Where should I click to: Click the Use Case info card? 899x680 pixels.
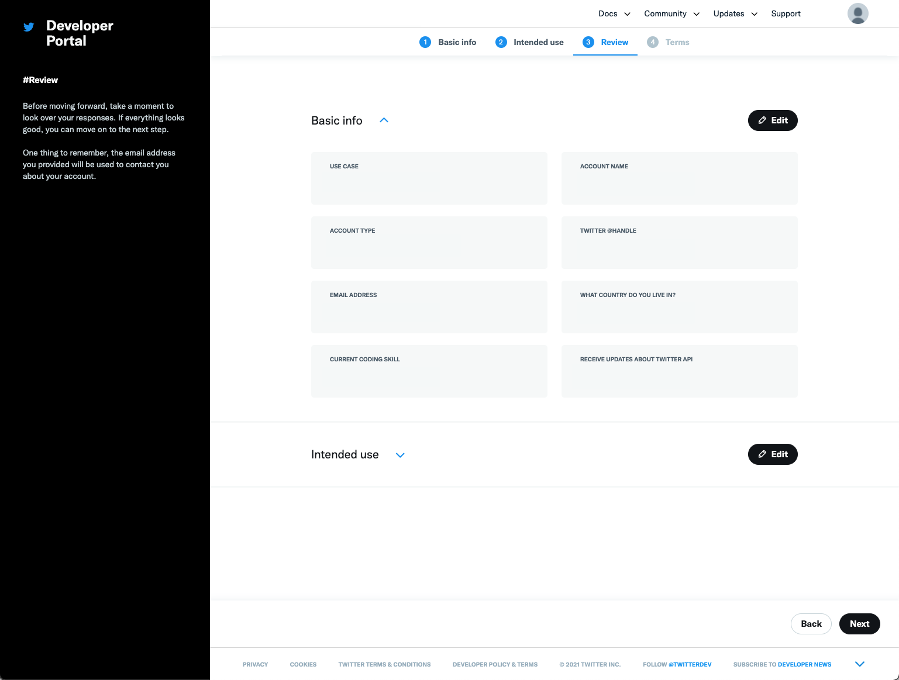click(429, 178)
